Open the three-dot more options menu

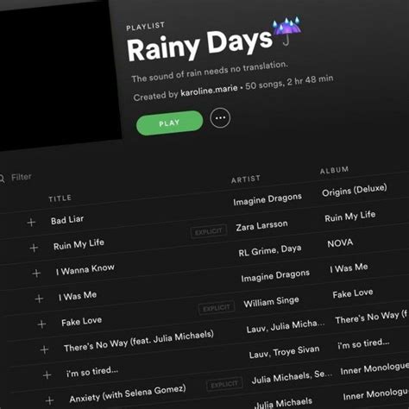pyautogui.click(x=220, y=117)
